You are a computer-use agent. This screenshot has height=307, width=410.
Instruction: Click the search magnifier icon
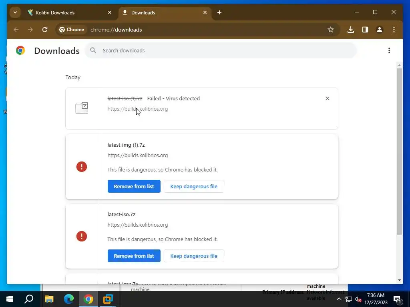pos(93,50)
